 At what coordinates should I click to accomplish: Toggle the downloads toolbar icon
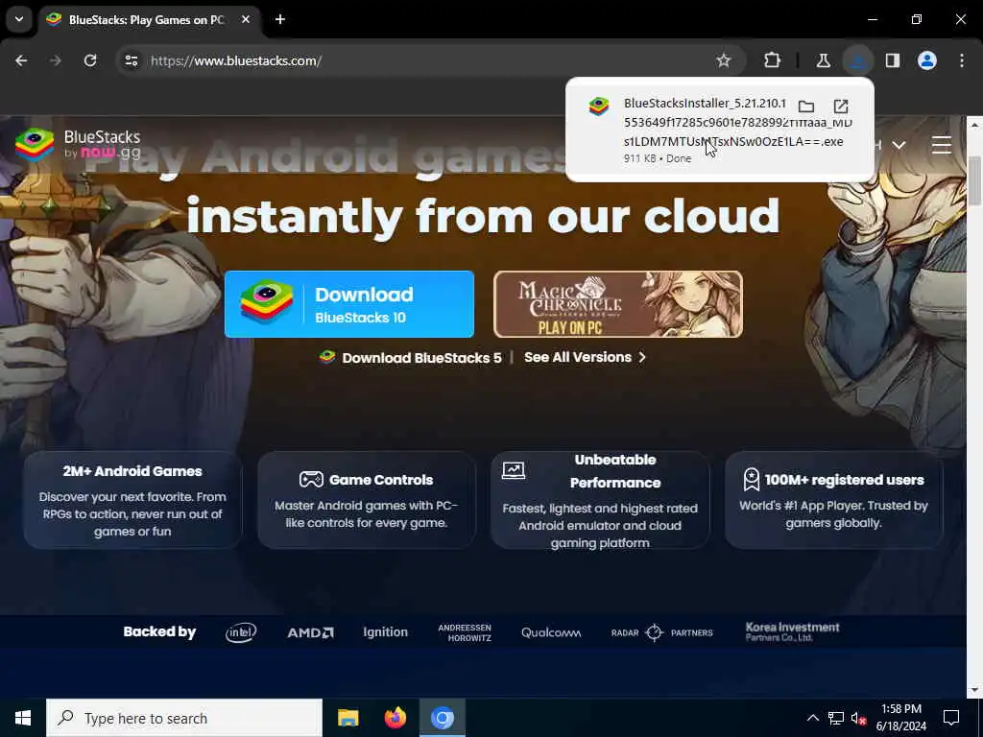(857, 60)
